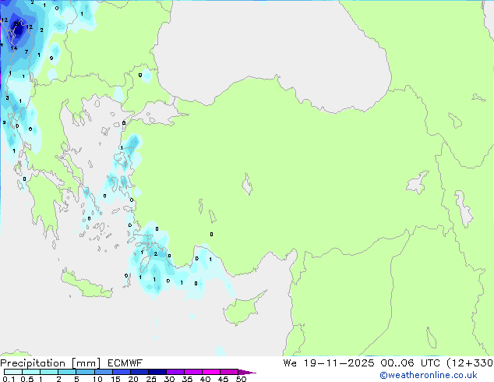Click the legend label '0.1'
The width and height of the screenshot is (494, 382).
(9, 379)
